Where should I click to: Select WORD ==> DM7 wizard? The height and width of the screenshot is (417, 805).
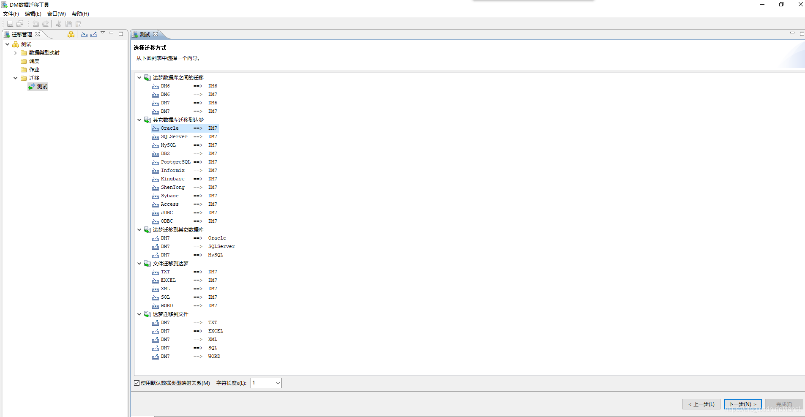point(185,306)
